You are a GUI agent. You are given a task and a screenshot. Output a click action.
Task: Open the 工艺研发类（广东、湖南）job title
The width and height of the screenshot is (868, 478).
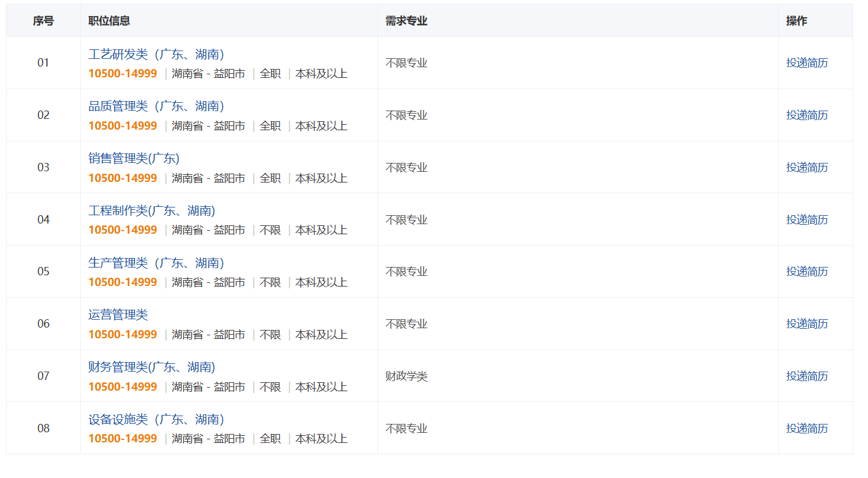click(156, 55)
